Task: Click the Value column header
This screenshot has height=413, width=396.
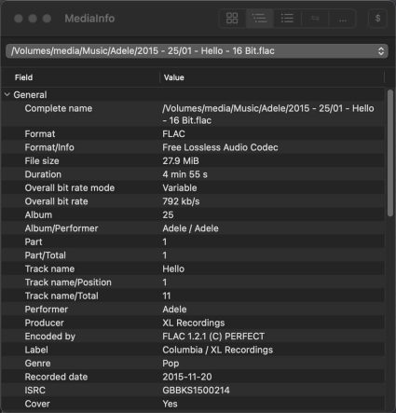Action: click(x=174, y=77)
